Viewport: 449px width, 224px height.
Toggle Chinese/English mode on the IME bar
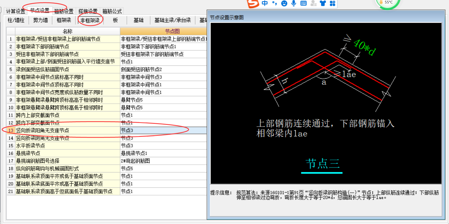click(x=265, y=3)
